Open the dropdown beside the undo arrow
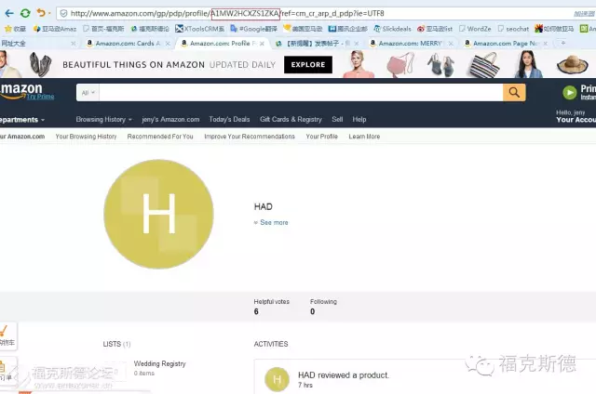The width and height of the screenshot is (596, 394). 49,14
